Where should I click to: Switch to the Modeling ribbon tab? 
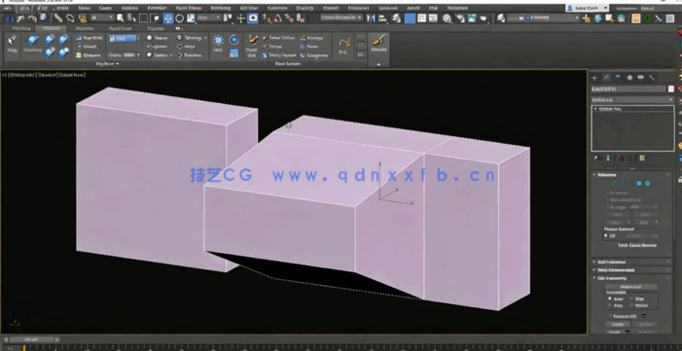click(21, 28)
